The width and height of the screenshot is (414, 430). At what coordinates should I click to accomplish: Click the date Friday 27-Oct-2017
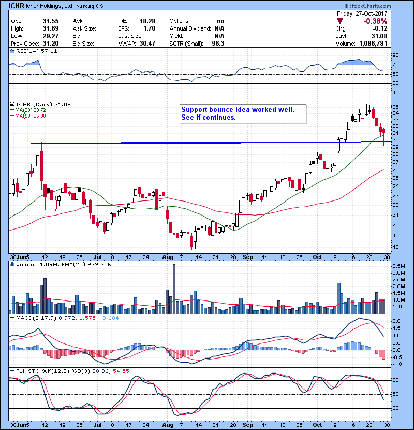362,13
